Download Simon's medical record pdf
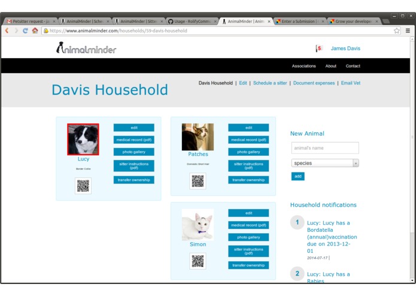 (x=248, y=225)
